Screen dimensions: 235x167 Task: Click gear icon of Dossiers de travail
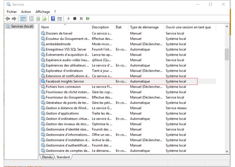[43, 33]
